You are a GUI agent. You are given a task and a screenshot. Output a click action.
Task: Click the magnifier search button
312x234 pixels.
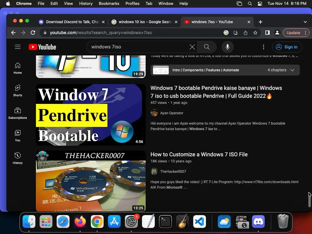(207, 47)
